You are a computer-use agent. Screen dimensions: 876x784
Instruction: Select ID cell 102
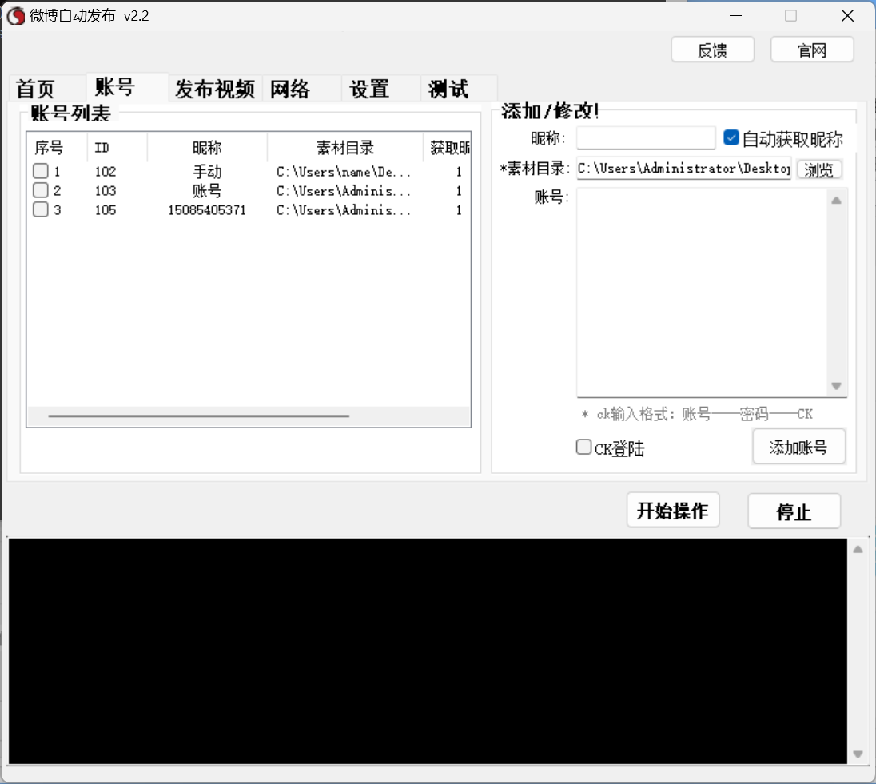(x=106, y=172)
